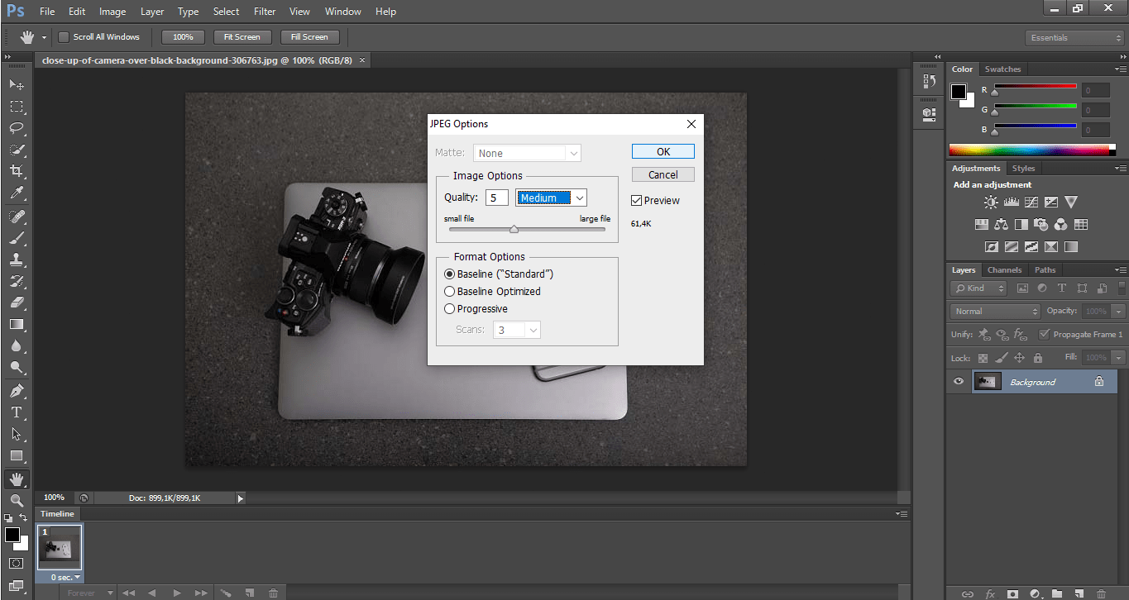1129x600 pixels.
Task: Select the Move tool
Action: coord(17,84)
